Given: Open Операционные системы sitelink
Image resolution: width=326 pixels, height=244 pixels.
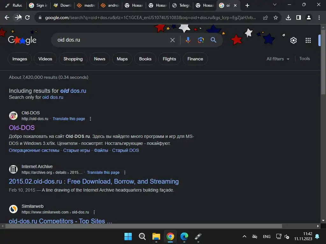Looking at the screenshot, I should (x=34, y=150).
